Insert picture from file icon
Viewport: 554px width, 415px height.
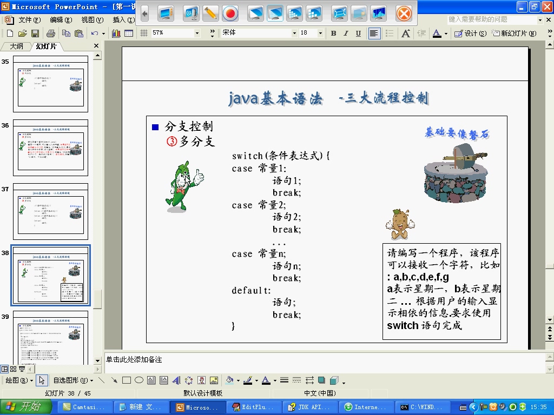pyautogui.click(x=214, y=380)
